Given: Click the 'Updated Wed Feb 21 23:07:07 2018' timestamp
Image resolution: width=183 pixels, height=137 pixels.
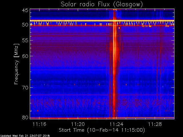Looking at the screenshot, I should (25, 136).
